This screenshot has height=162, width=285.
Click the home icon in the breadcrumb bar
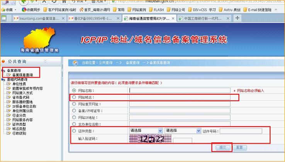coord(76,62)
